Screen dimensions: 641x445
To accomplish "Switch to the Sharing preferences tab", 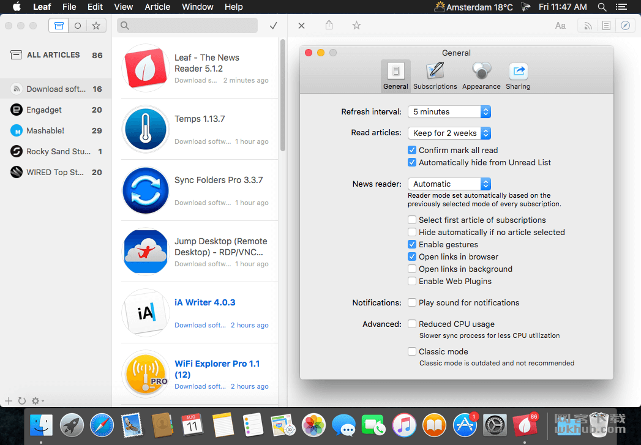I will tap(518, 76).
